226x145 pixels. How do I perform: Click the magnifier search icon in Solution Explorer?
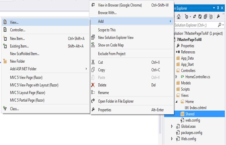219,25
